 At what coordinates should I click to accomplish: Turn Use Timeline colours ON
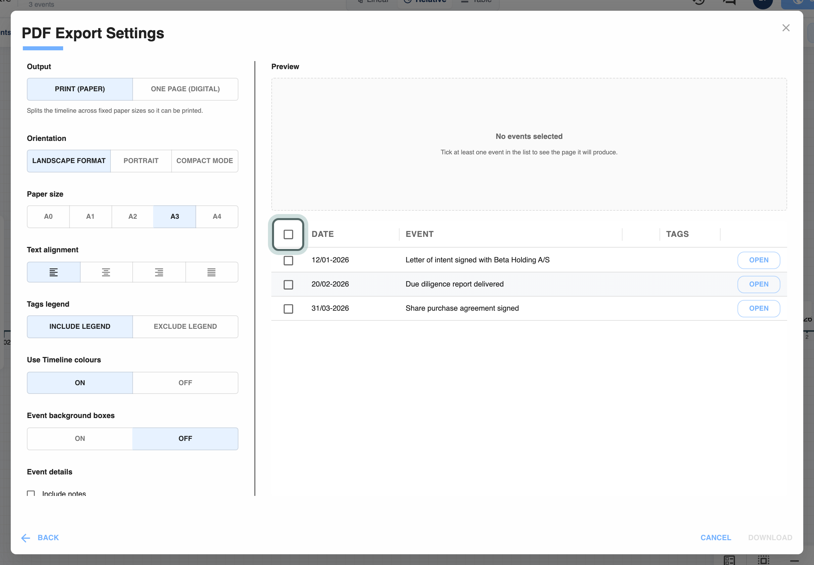tap(80, 383)
